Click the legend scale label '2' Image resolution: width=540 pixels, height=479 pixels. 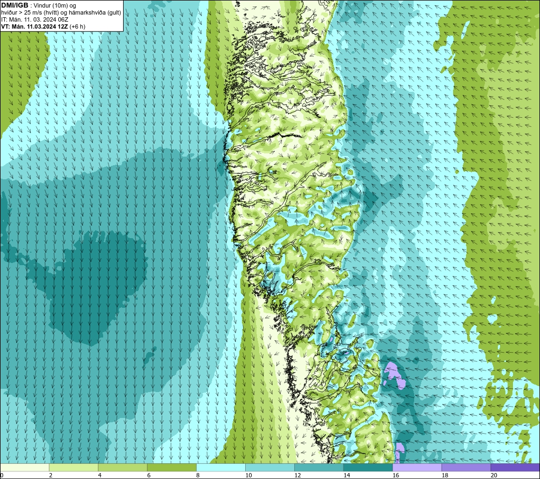point(51,475)
